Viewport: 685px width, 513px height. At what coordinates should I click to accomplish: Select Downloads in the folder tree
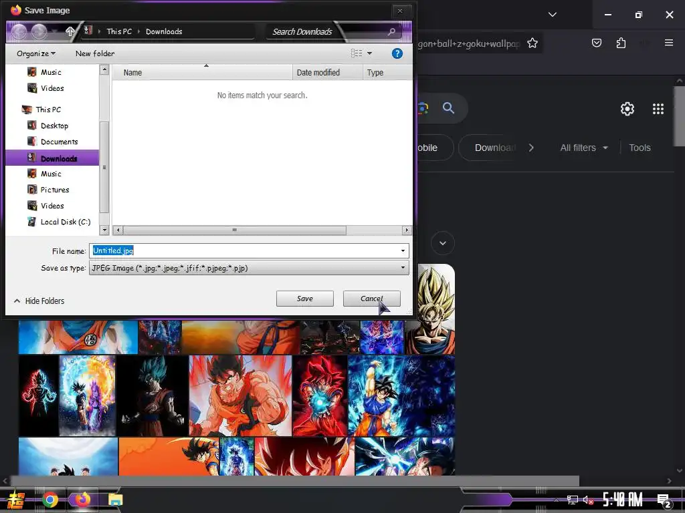(52, 158)
